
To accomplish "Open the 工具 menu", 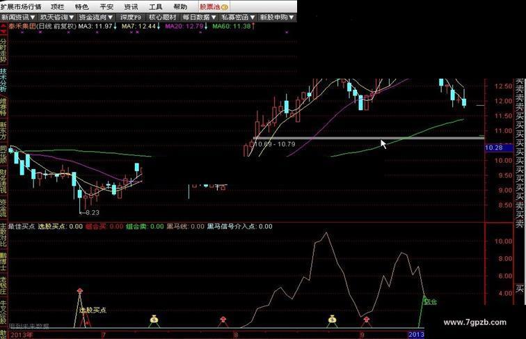I will pyautogui.click(x=155, y=6).
